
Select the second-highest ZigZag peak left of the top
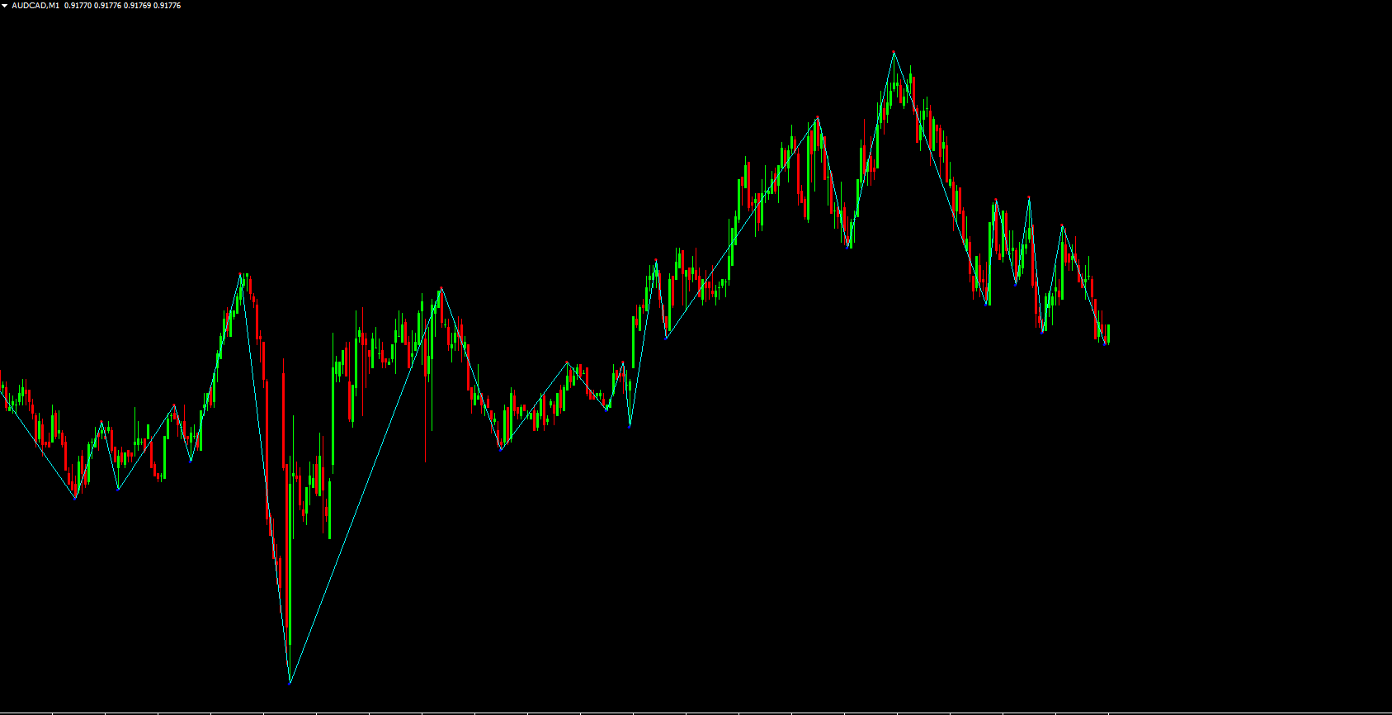point(818,118)
